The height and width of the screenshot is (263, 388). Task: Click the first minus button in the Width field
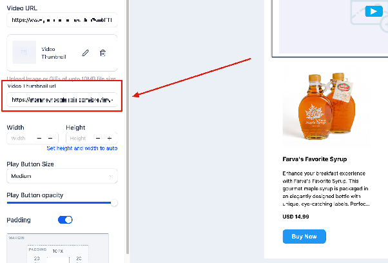click(x=39, y=139)
